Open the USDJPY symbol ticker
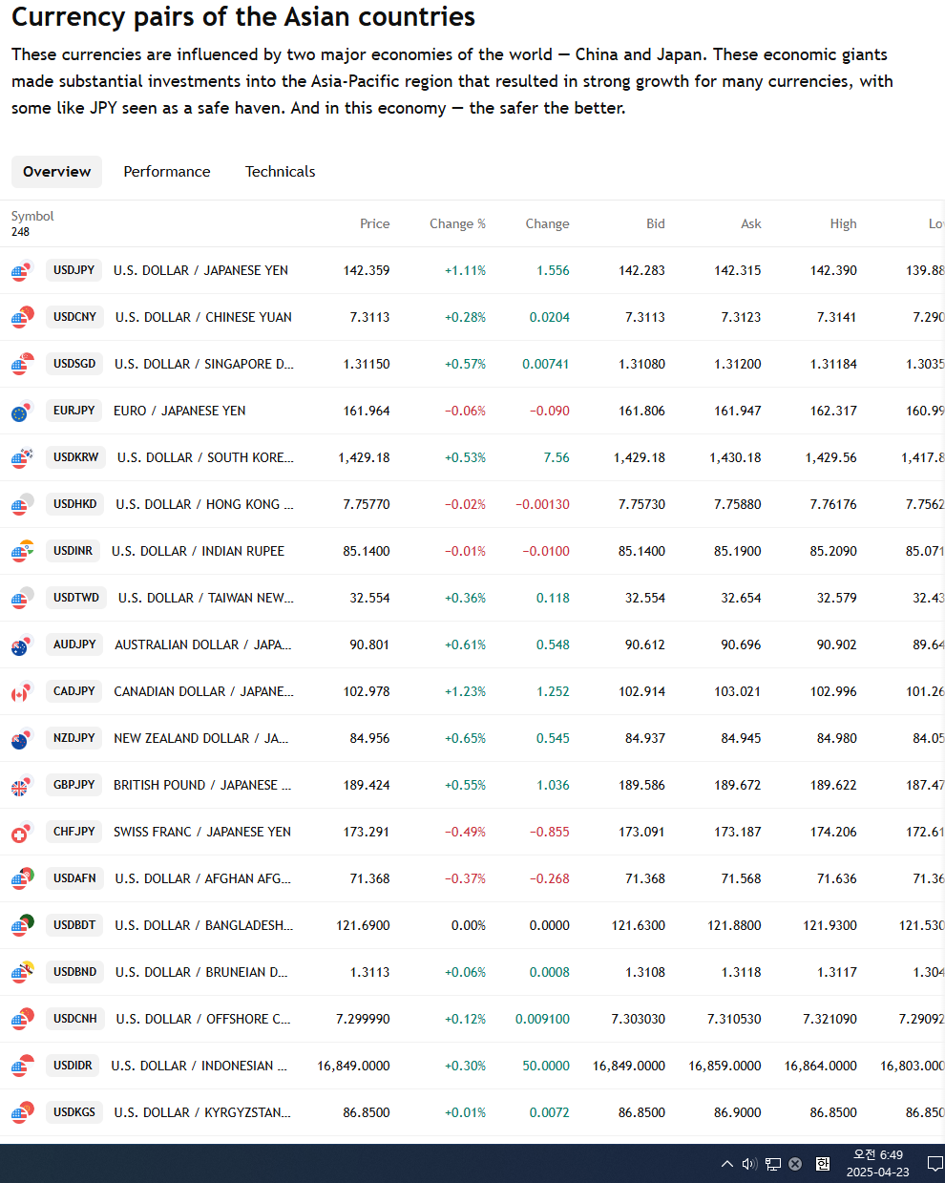The image size is (945, 1183). point(74,270)
